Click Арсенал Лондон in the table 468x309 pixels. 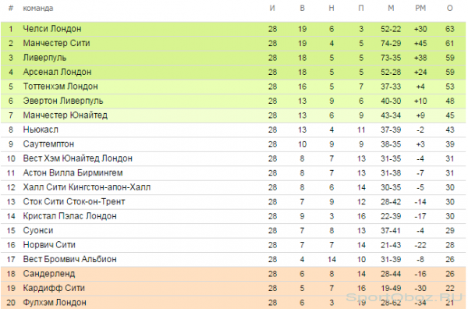pos(57,72)
